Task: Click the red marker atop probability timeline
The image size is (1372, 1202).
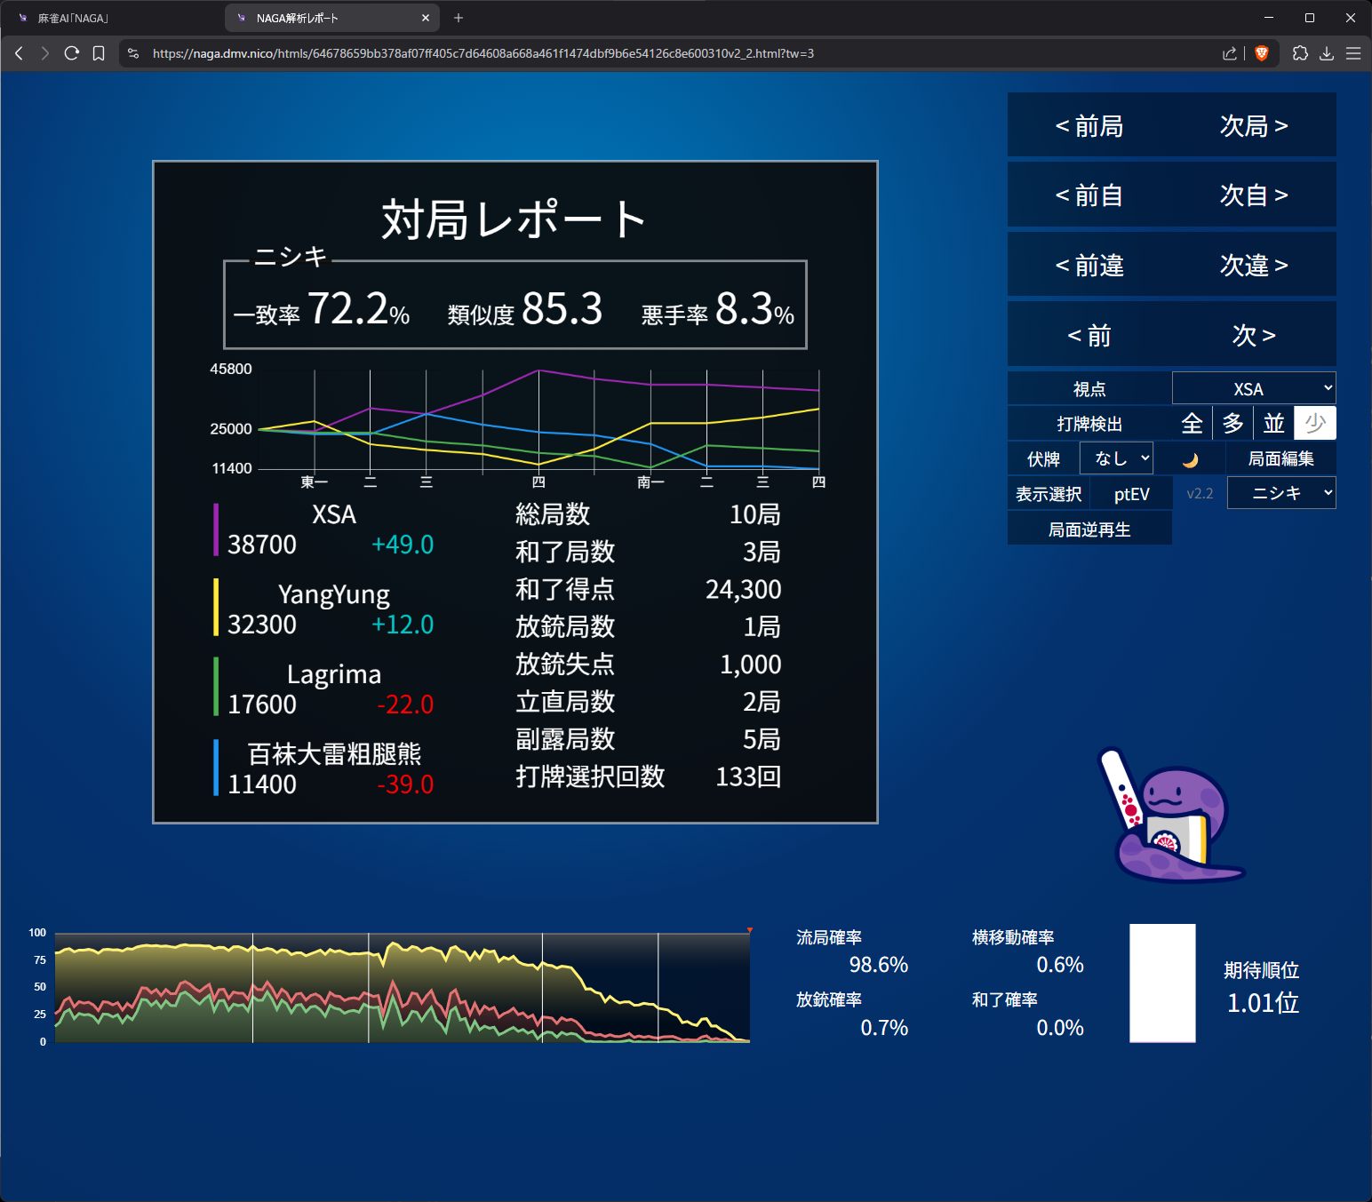Action: 750,930
